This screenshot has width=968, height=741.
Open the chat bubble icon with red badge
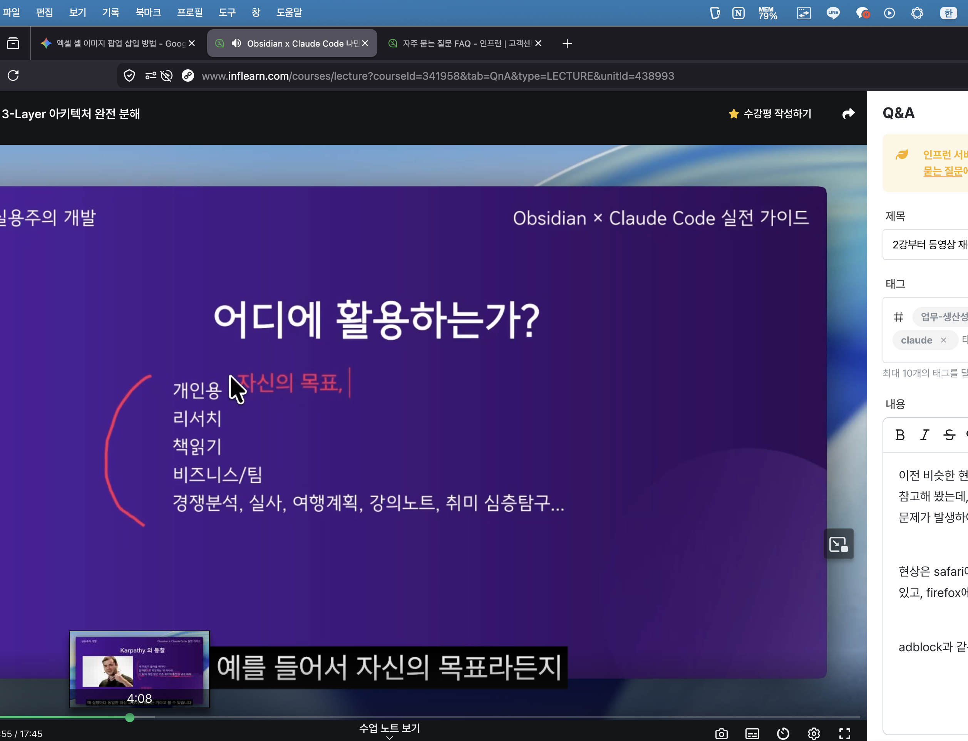862,13
